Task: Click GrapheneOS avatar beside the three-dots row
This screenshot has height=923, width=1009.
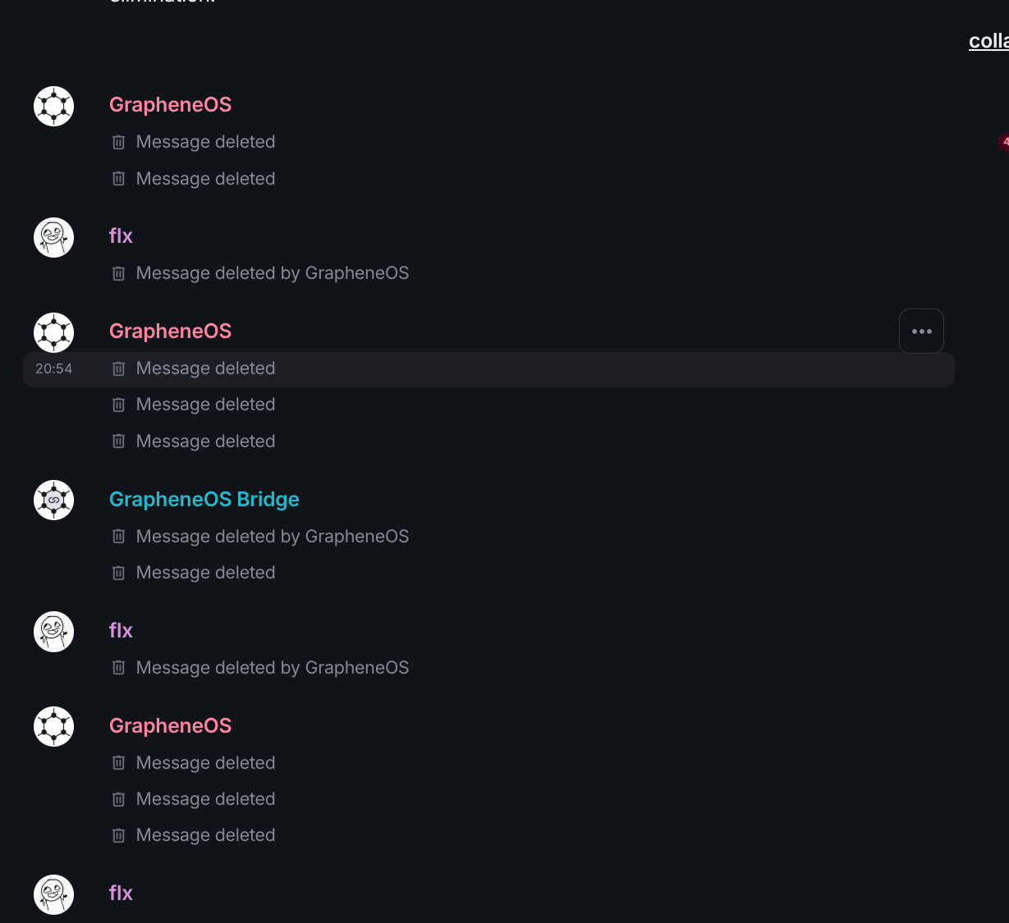Action: [54, 332]
